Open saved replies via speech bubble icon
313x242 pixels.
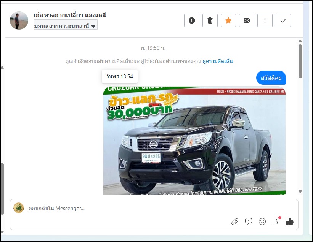[249, 221]
